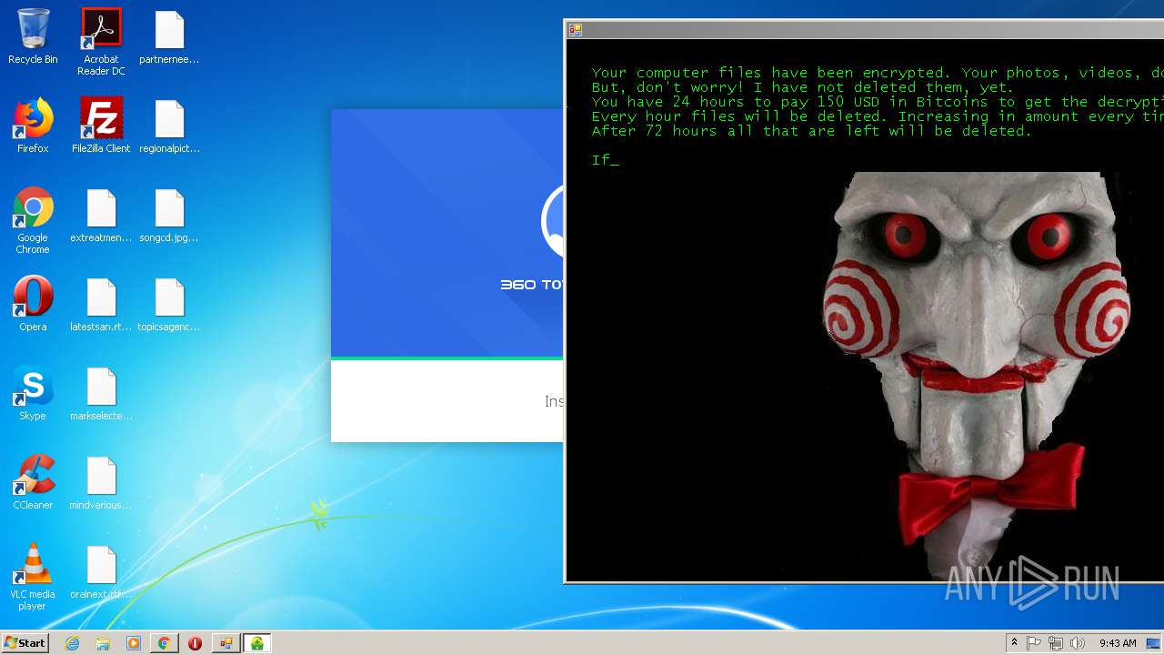Launch FileZilla Client shortcut
Screen dimensions: 1164x655
pyautogui.click(x=101, y=126)
